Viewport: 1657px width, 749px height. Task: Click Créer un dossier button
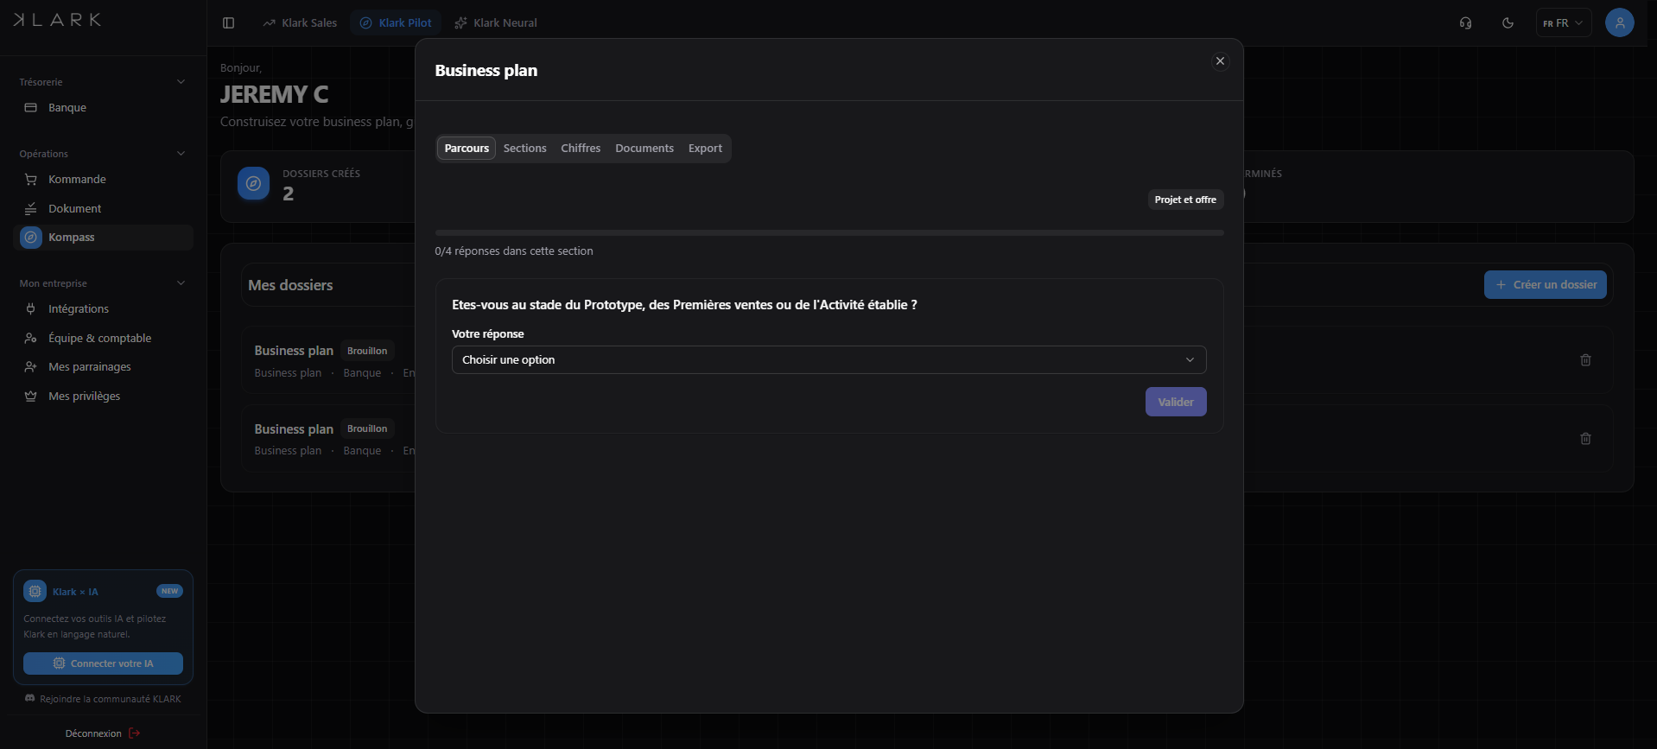pyautogui.click(x=1546, y=285)
